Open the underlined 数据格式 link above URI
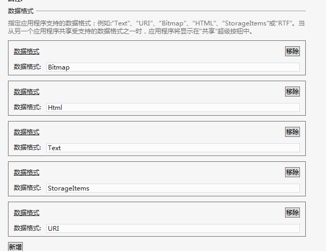326x251 pixels. pos(27,213)
